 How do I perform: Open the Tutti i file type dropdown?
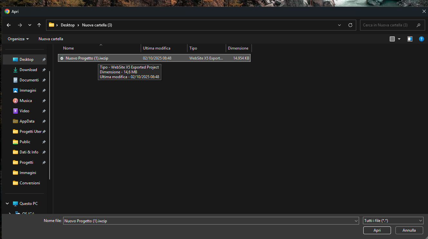(x=393, y=221)
